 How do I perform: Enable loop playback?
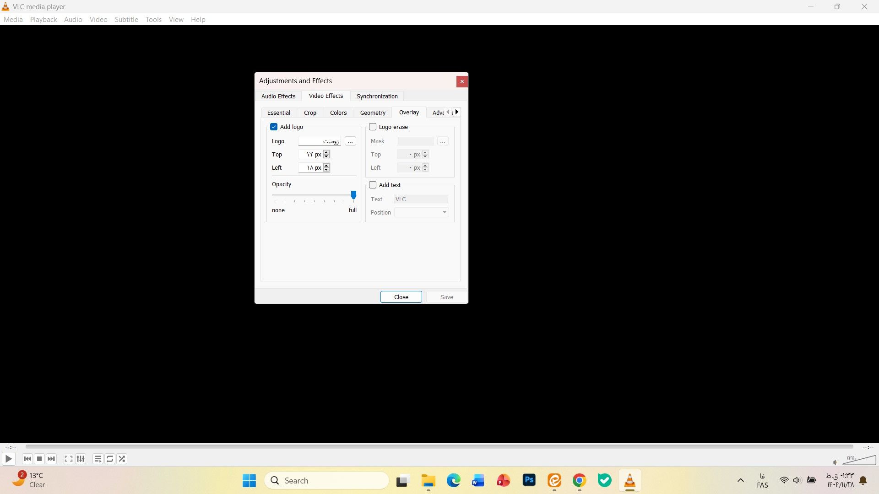click(x=109, y=459)
